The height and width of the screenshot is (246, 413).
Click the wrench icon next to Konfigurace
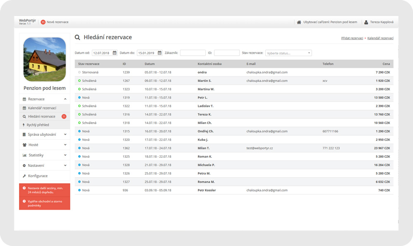tap(24, 176)
